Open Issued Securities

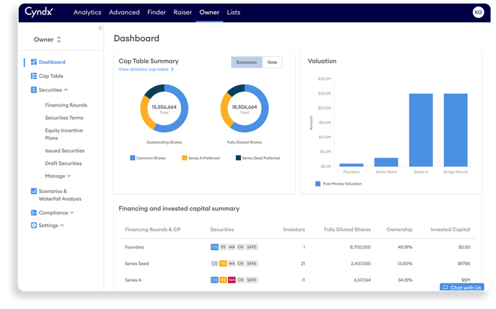pos(65,150)
